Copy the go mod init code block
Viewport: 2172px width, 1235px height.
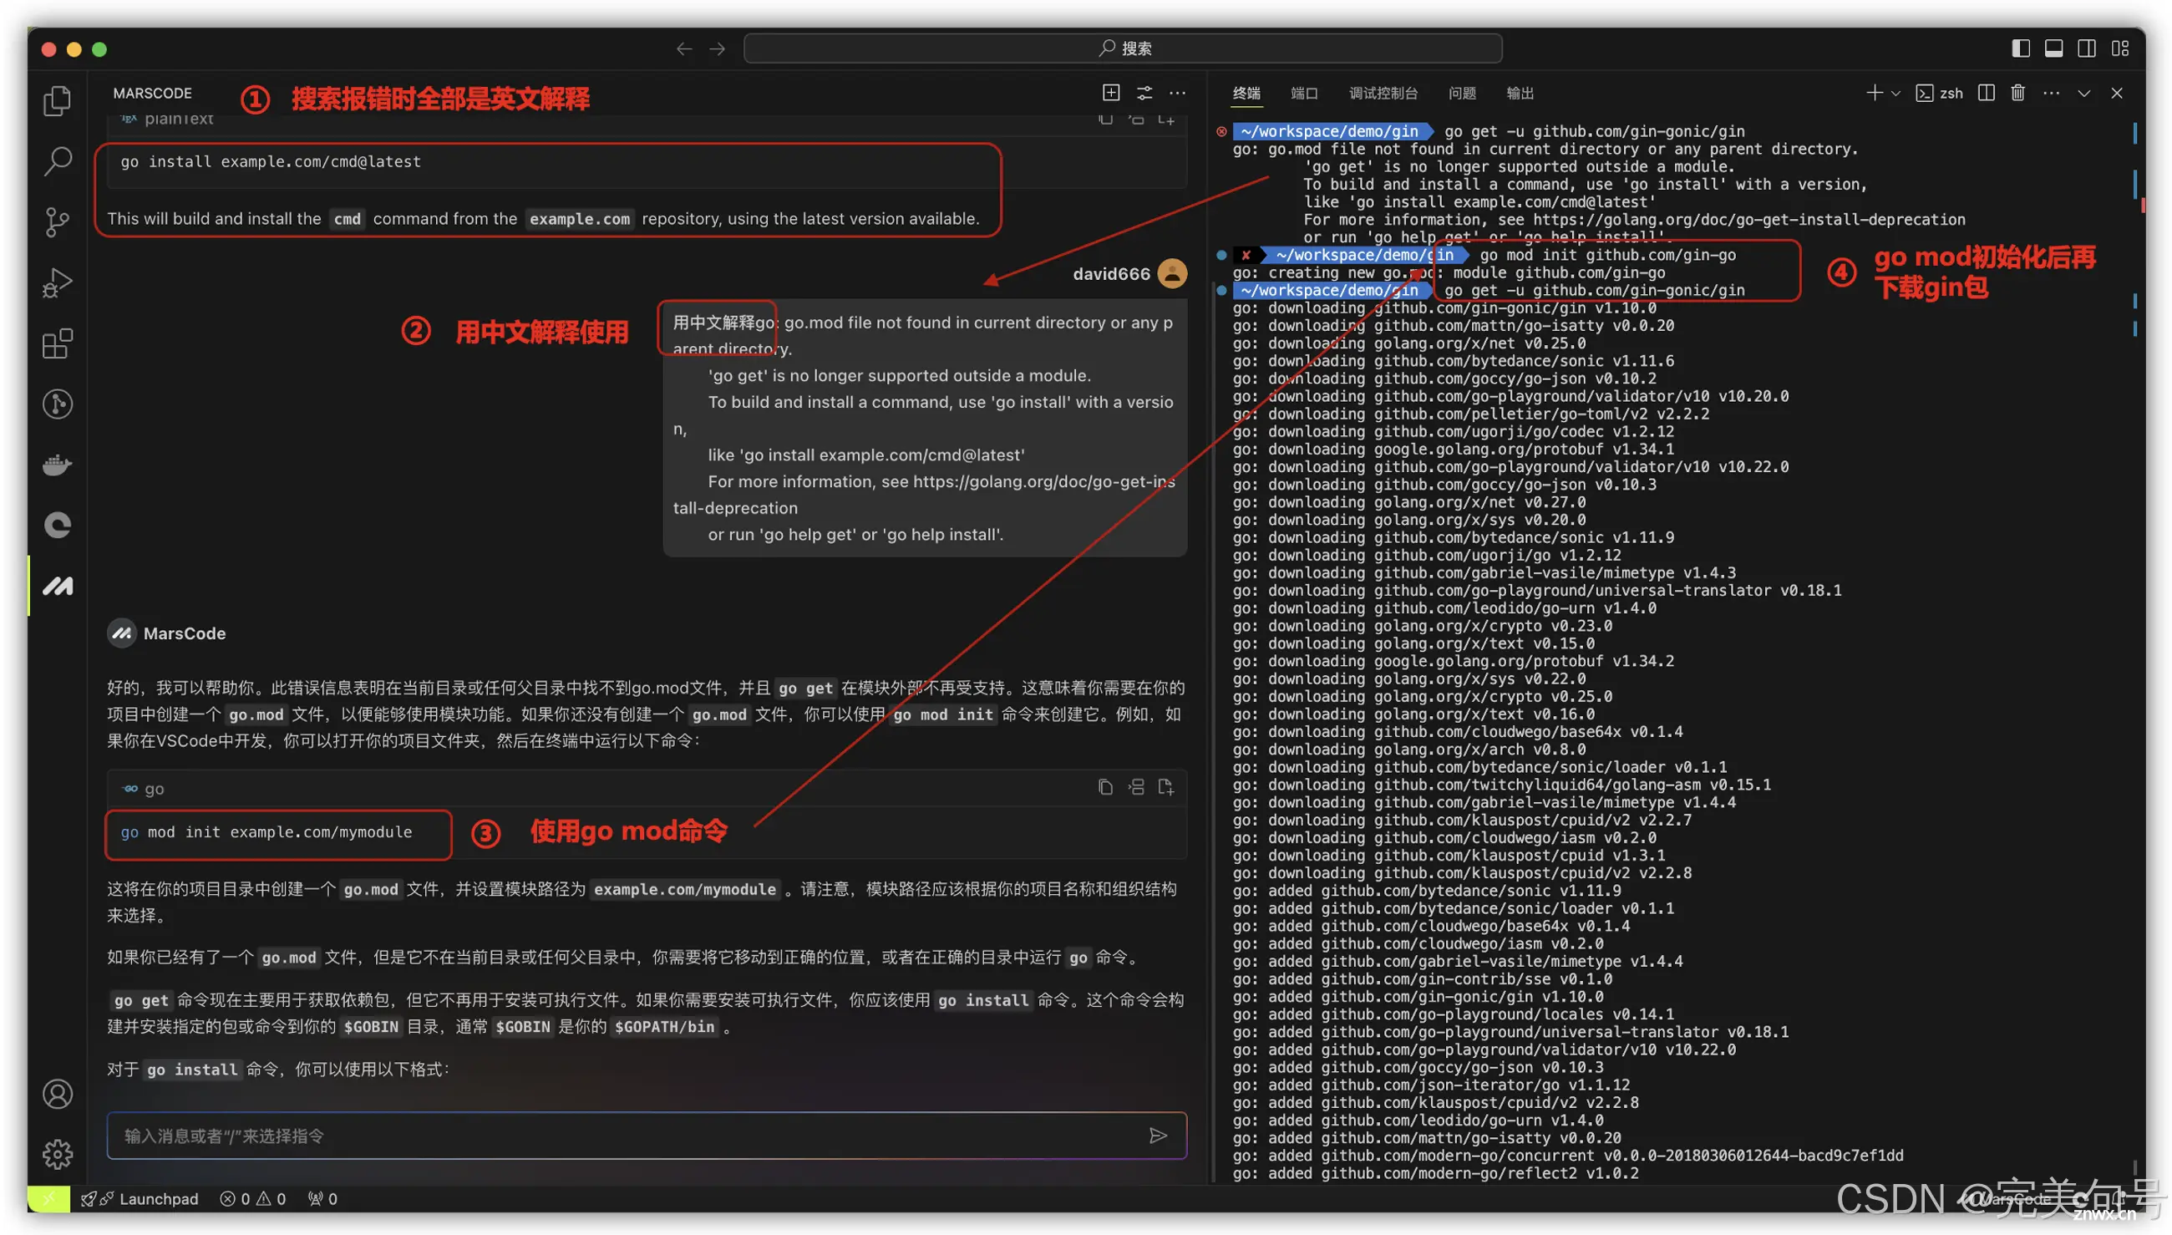[1105, 787]
